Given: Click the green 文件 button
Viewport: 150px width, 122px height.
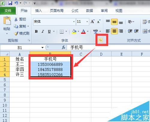Looking at the screenshot, I should click(8, 11).
